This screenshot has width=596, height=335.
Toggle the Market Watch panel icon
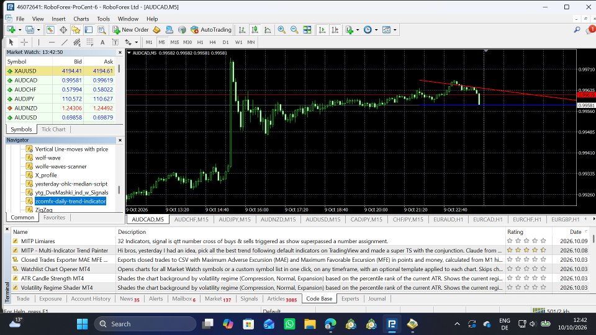[x=50, y=30]
